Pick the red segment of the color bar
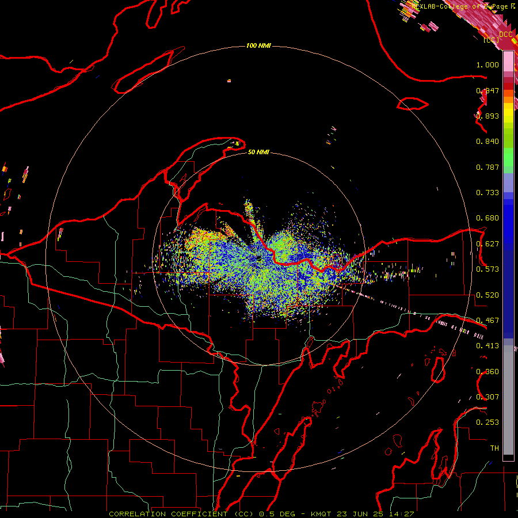This screenshot has height=518, width=518. point(508,86)
